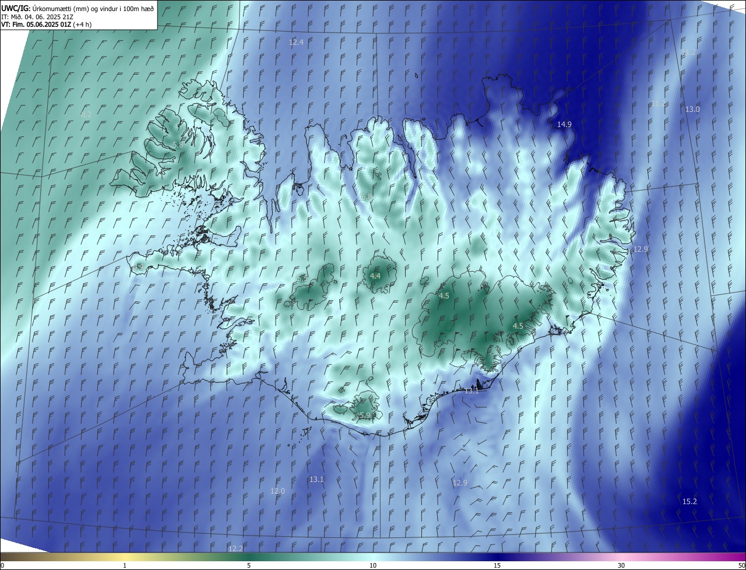Click the 5.9 value label on the southern glacier
This screenshot has width=746, height=570.
tap(365, 416)
